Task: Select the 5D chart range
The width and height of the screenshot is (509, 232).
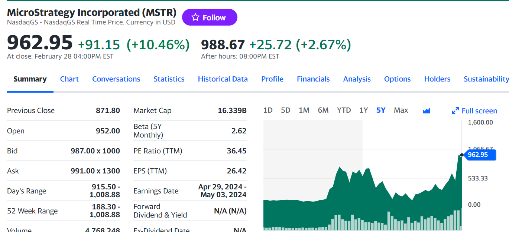Action: click(286, 110)
